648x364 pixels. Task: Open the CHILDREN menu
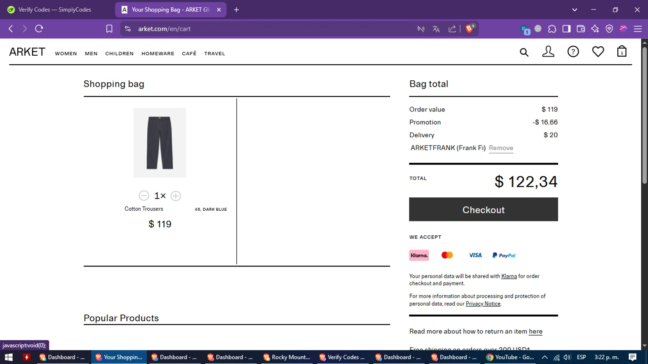click(119, 54)
